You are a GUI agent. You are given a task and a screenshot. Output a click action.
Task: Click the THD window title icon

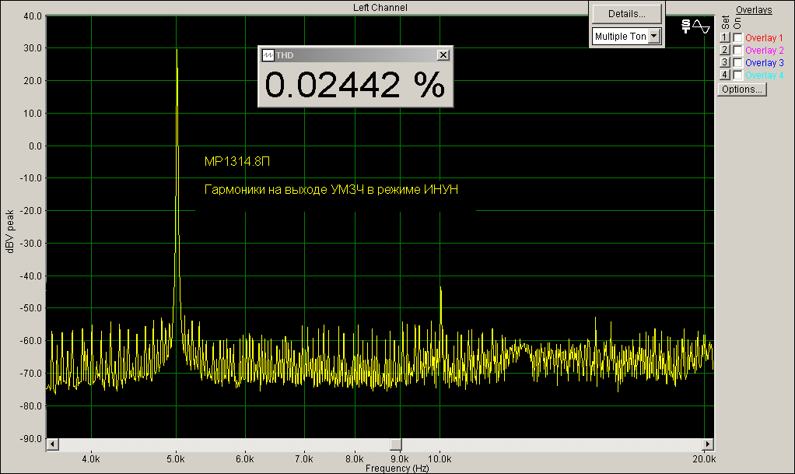pyautogui.click(x=268, y=55)
